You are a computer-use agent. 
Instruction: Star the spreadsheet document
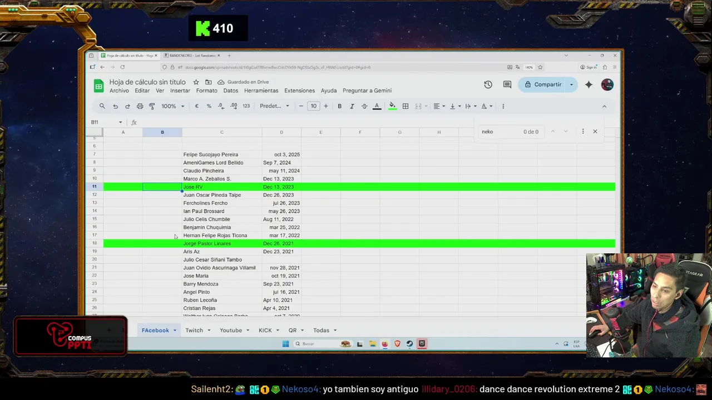point(196,82)
